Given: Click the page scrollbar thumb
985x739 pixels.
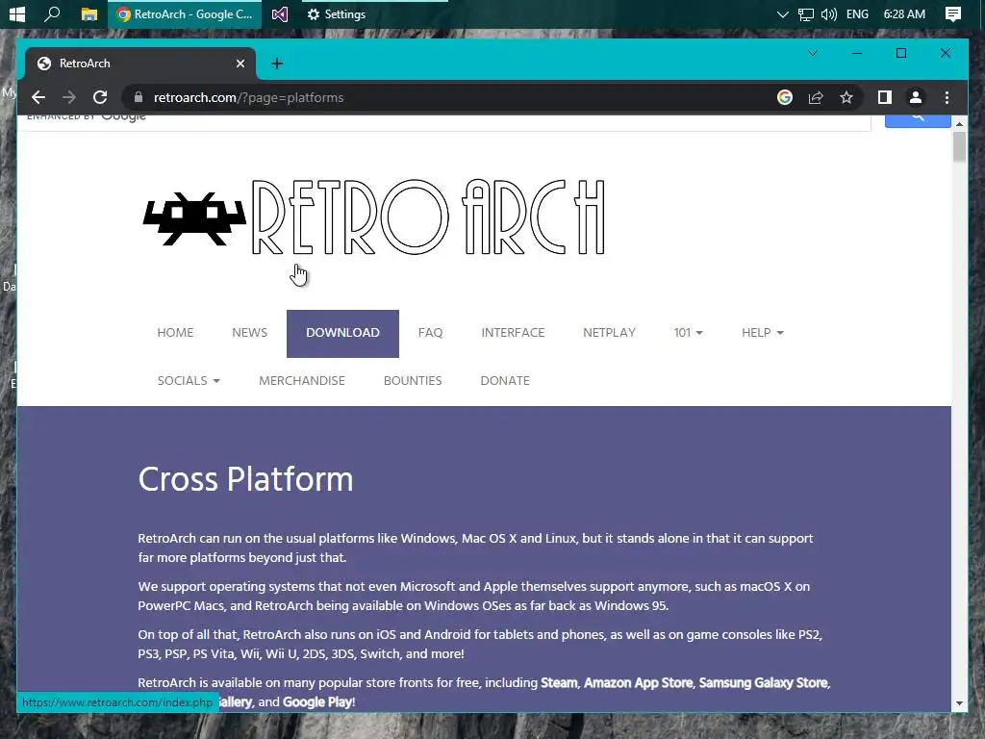Looking at the screenshot, I should point(959,147).
